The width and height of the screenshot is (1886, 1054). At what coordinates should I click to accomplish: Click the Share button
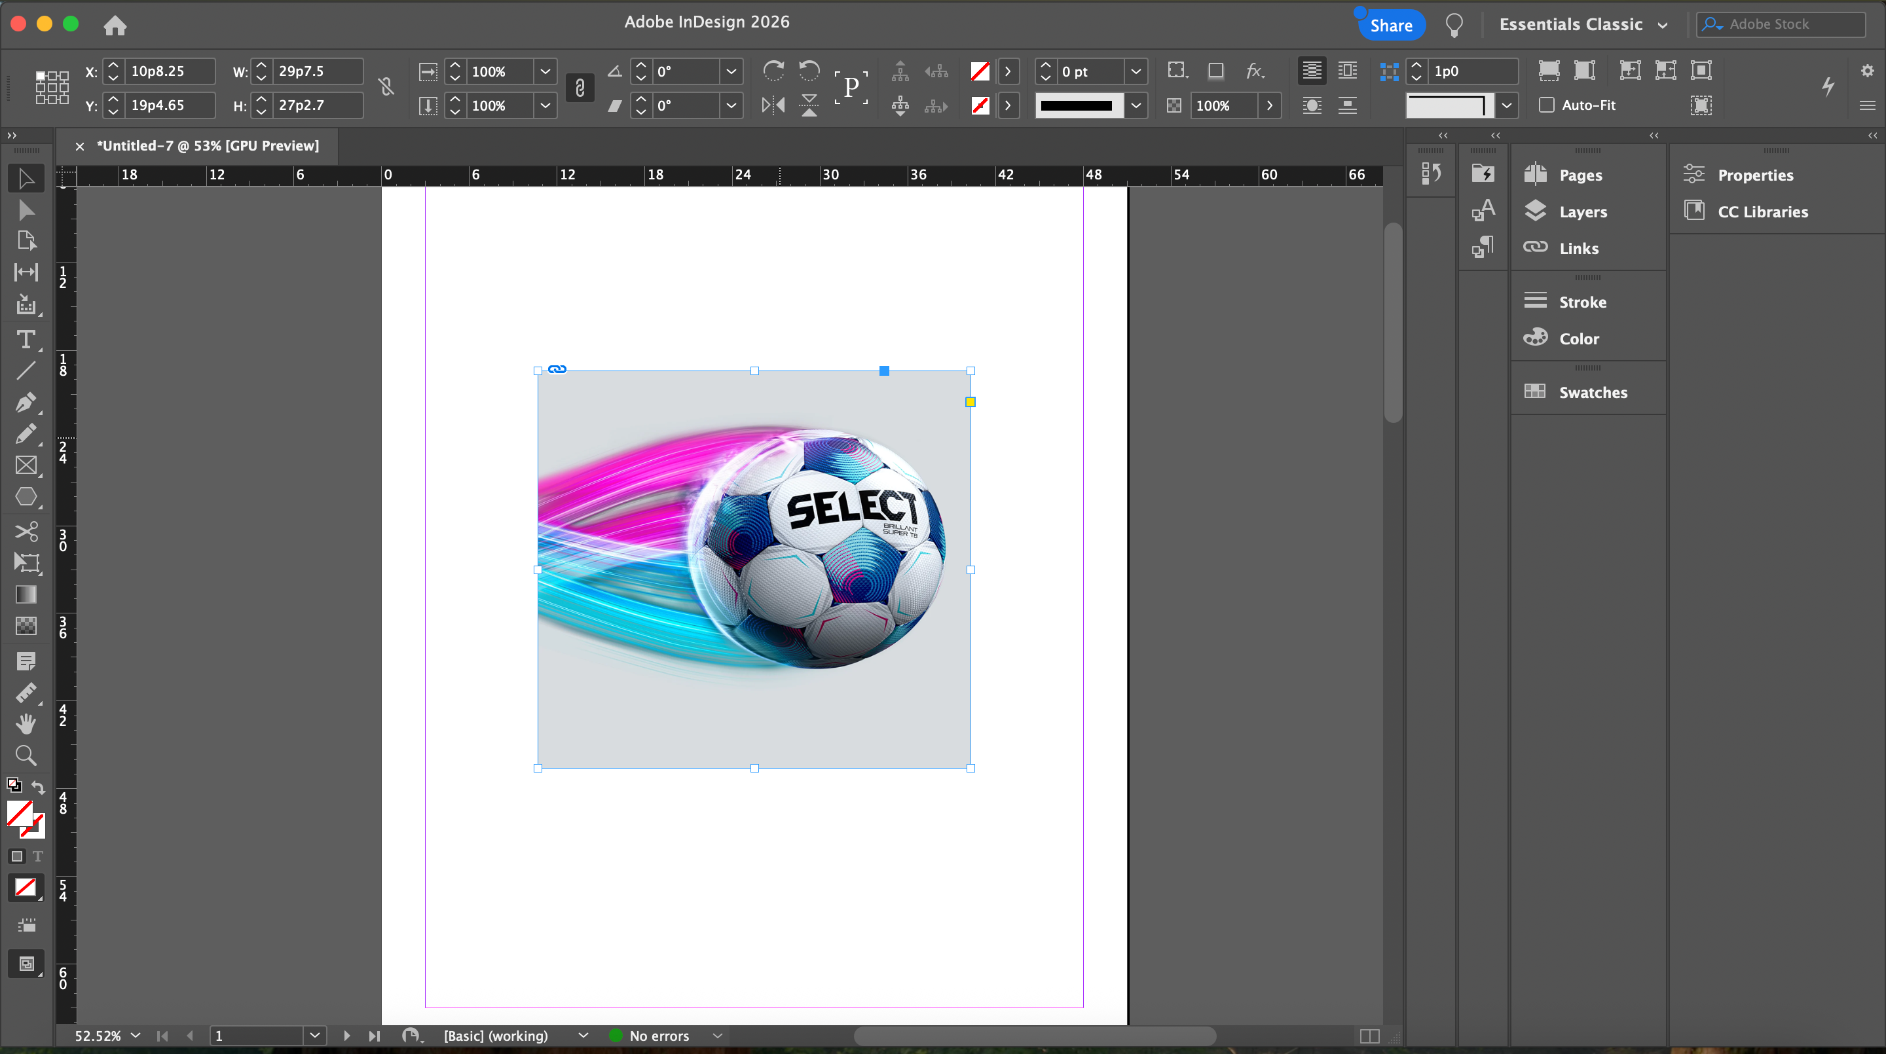click(1391, 26)
